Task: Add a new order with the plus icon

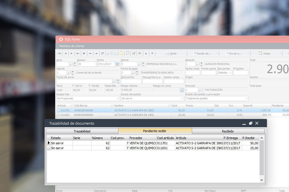Action: [84, 53]
